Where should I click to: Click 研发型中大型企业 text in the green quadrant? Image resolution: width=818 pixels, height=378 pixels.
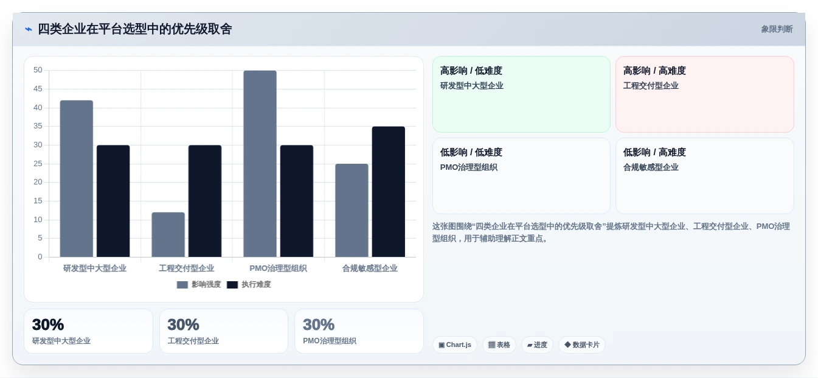tap(472, 86)
